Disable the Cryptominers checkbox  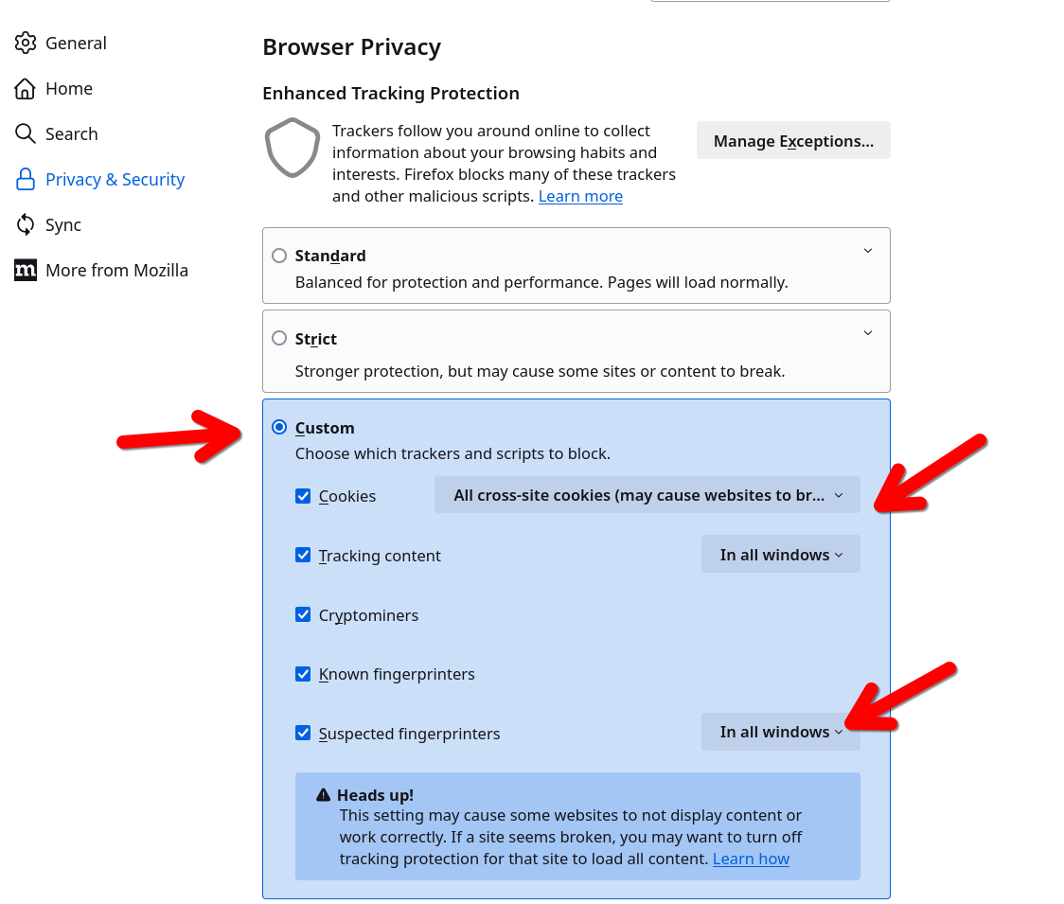303,615
